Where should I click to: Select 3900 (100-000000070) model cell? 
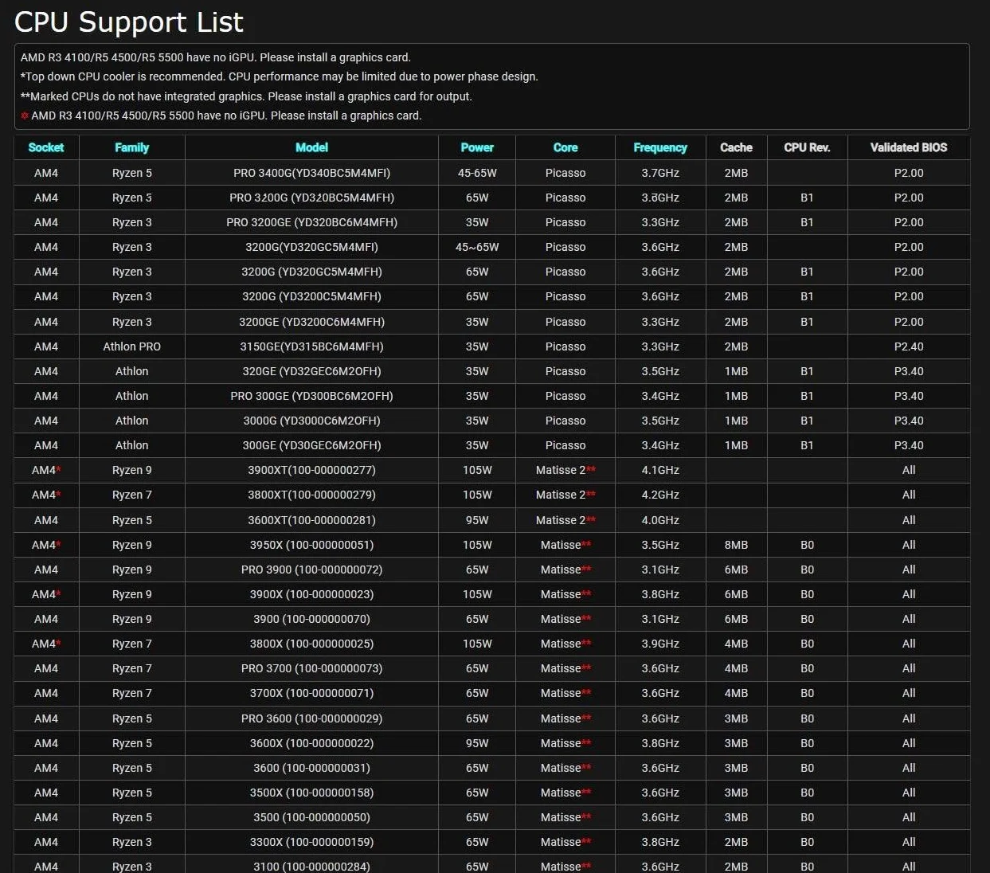tap(311, 619)
